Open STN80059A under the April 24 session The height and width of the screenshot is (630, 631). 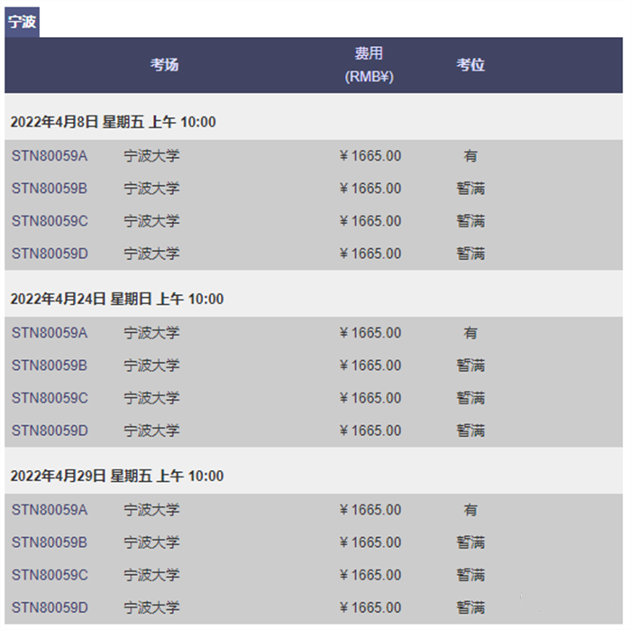[50, 333]
